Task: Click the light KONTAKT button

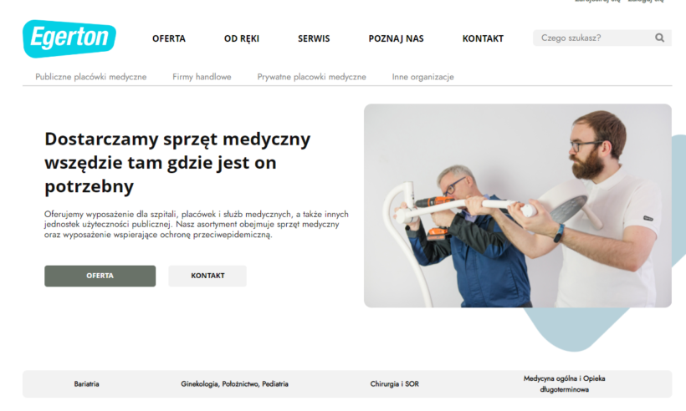Action: tap(207, 276)
